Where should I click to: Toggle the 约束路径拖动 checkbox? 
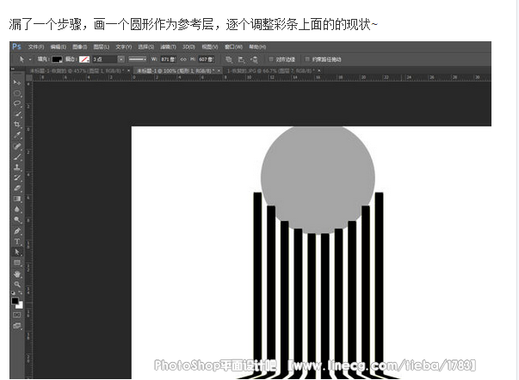[x=307, y=58]
